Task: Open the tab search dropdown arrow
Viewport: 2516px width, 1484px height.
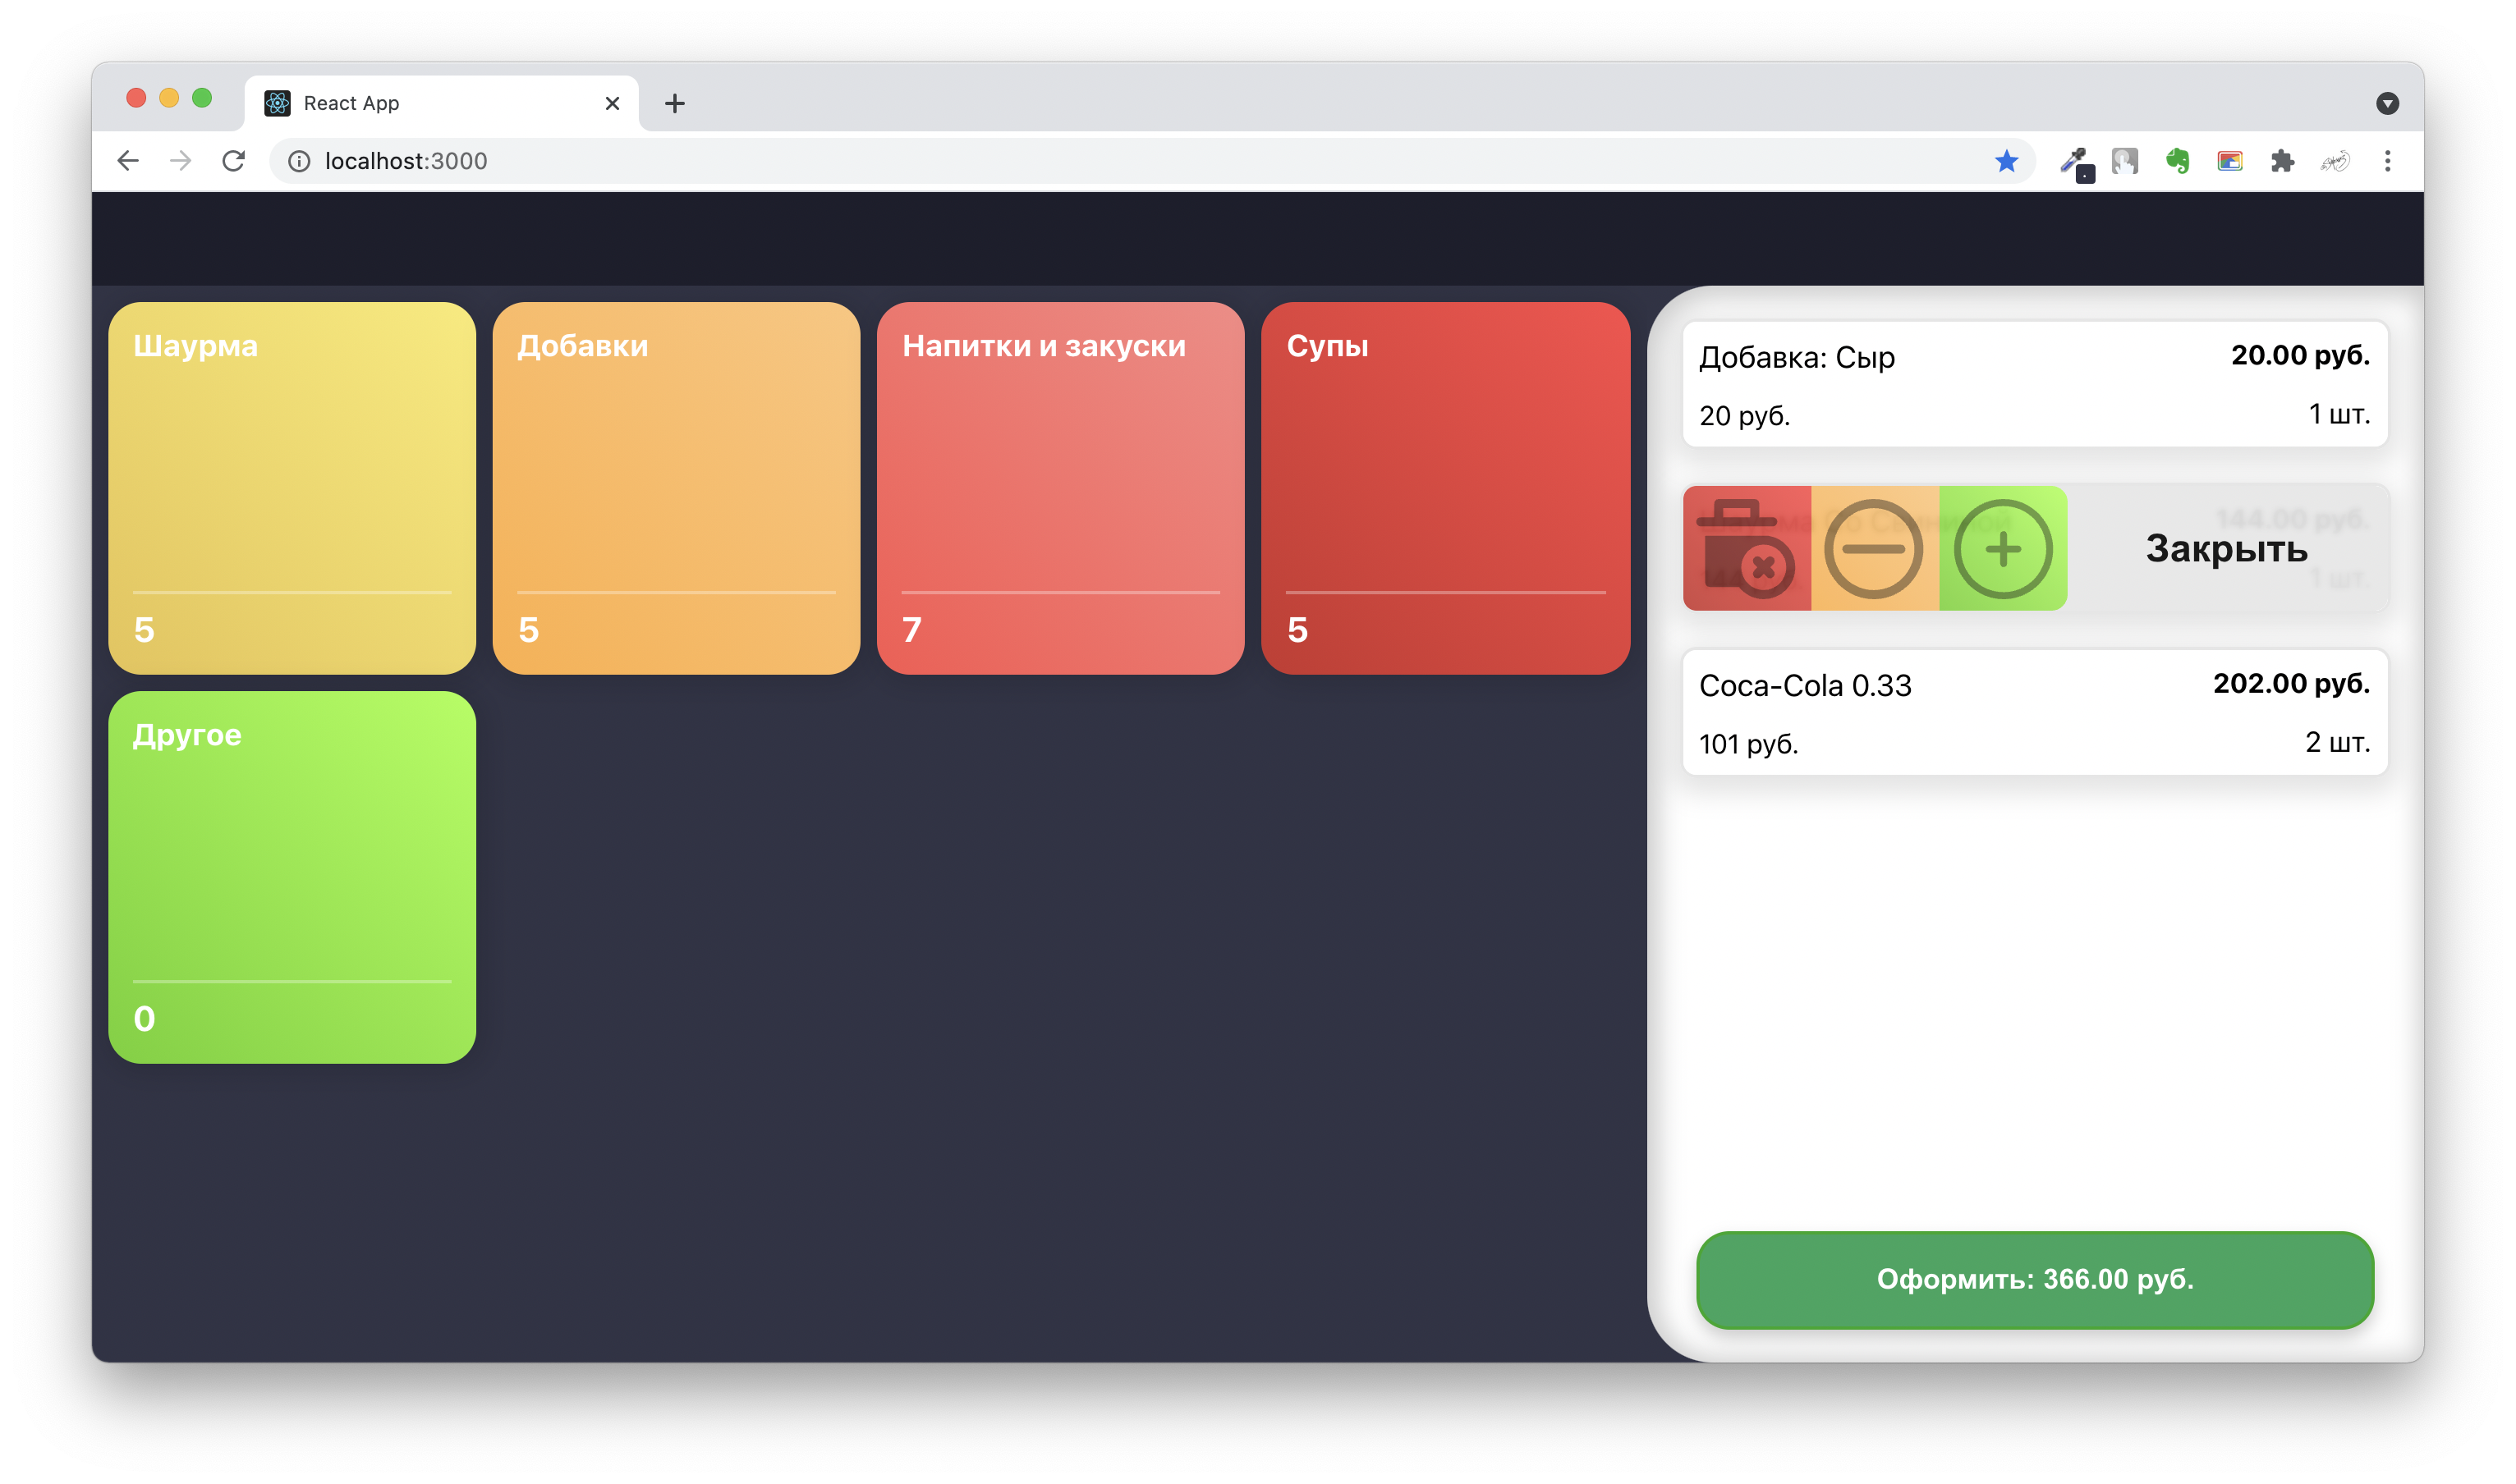Action: pyautogui.click(x=2388, y=103)
